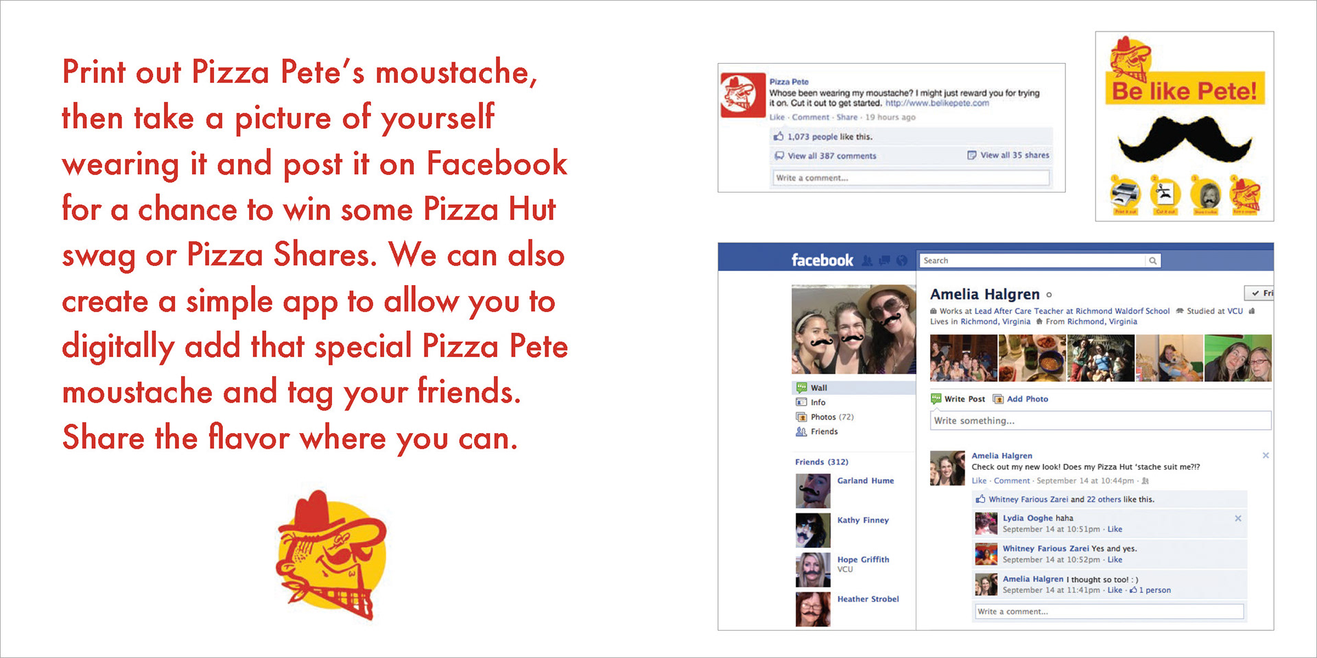Viewport: 1317px width, 658px height.
Task: Open notifications globe icon in Facebook header
Action: 902,260
